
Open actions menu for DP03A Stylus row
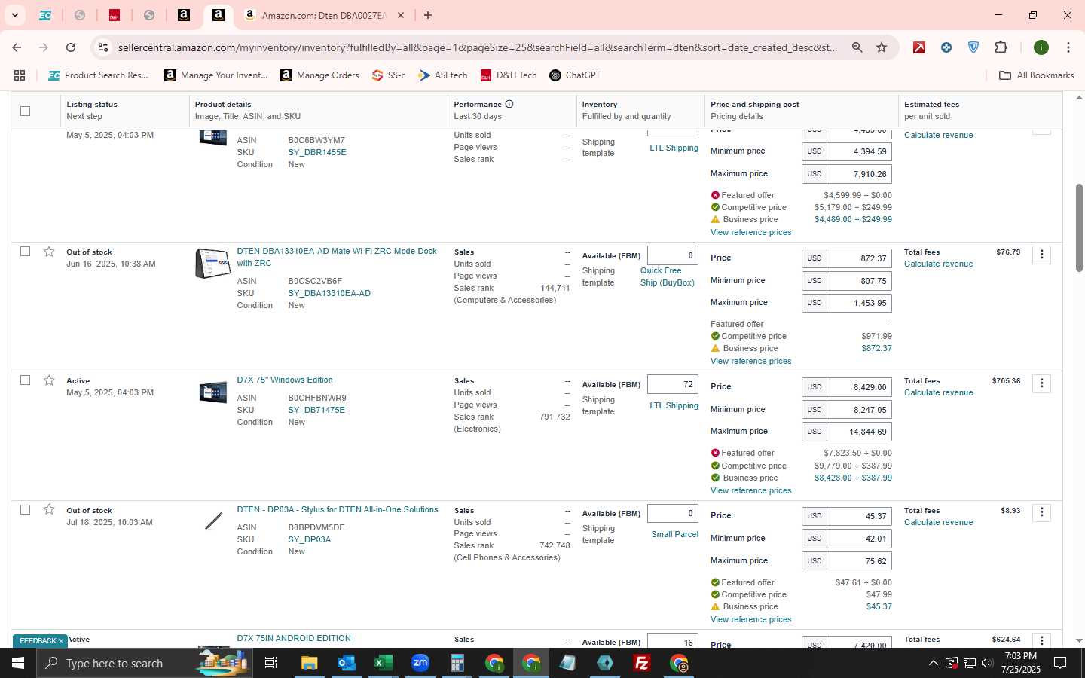pos(1042,512)
